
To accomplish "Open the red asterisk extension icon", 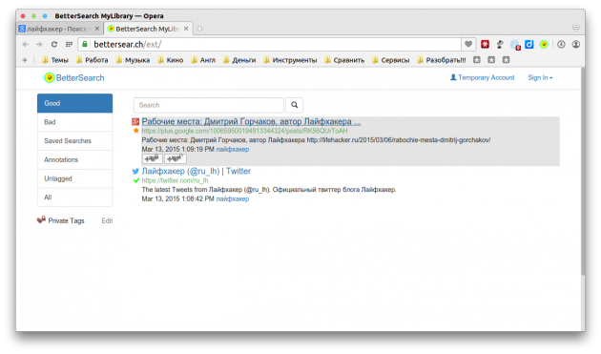I will (x=485, y=45).
